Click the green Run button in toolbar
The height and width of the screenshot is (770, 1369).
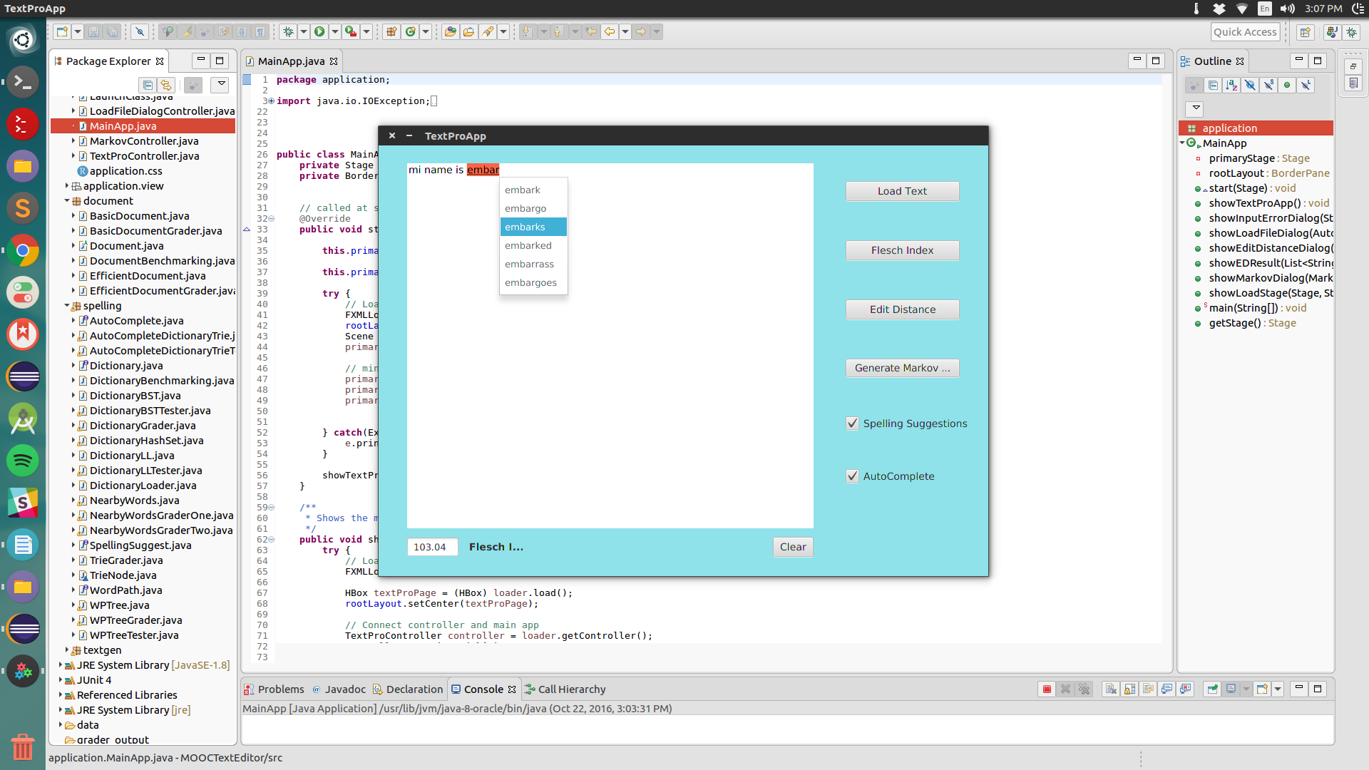319,31
